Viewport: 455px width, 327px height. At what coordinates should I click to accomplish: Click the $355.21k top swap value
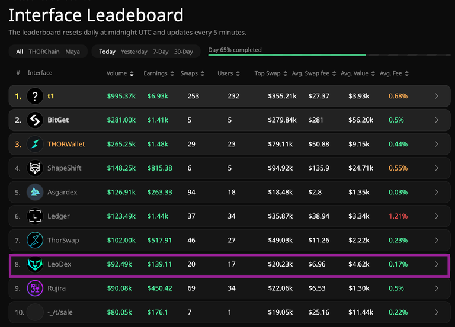[282, 96]
